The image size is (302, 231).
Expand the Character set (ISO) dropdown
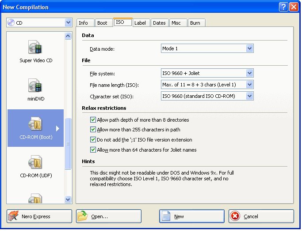coord(250,96)
